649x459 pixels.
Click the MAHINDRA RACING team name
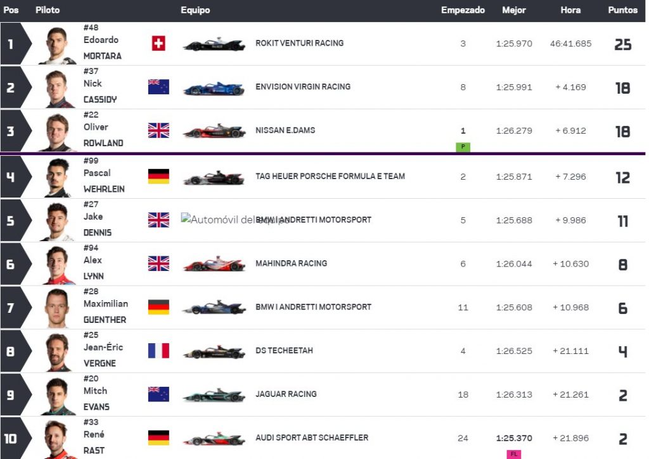pyautogui.click(x=291, y=263)
